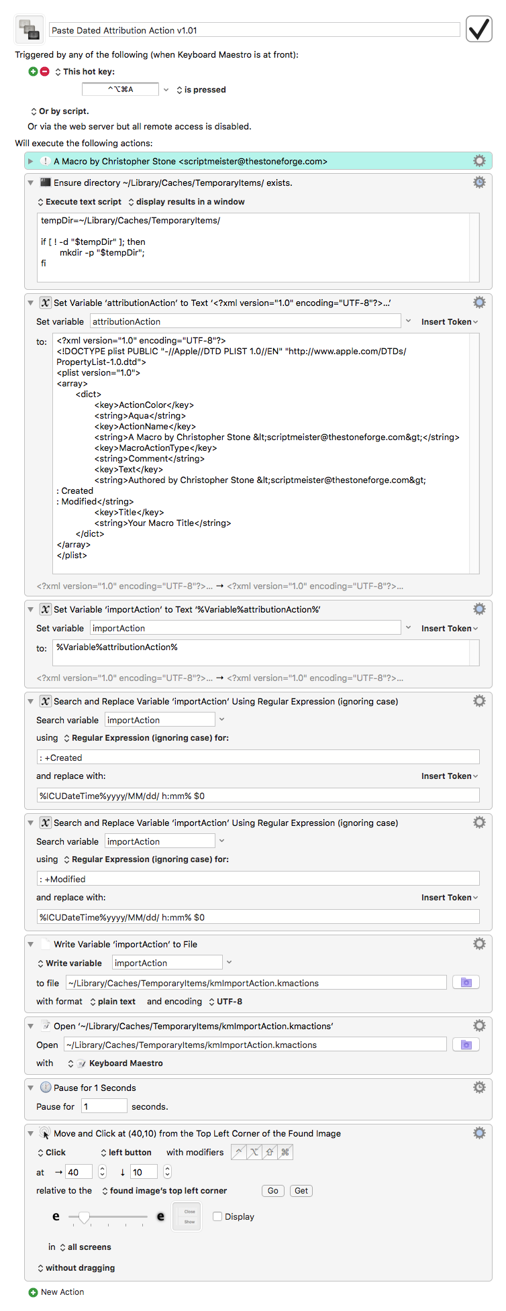Screen dimensions: 506x1311
Task: Click the Pause for seconds field
Action: [x=104, y=1106]
